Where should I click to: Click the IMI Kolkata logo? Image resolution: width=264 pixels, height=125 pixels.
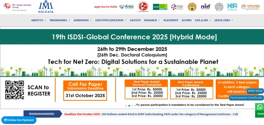point(46,7)
